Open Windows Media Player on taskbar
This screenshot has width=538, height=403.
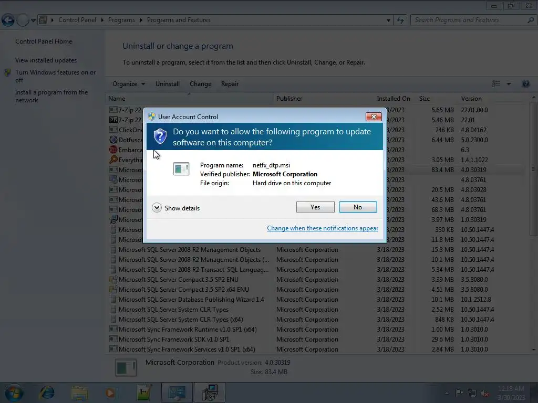click(110, 393)
